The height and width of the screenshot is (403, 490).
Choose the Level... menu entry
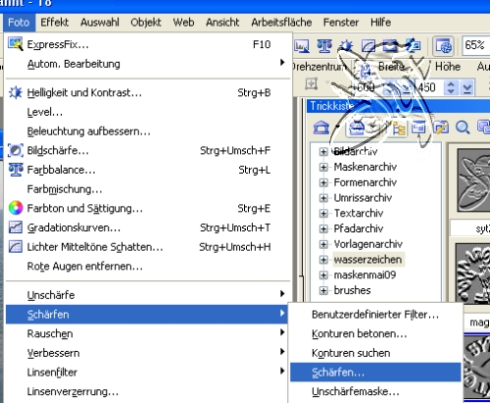[148, 112]
